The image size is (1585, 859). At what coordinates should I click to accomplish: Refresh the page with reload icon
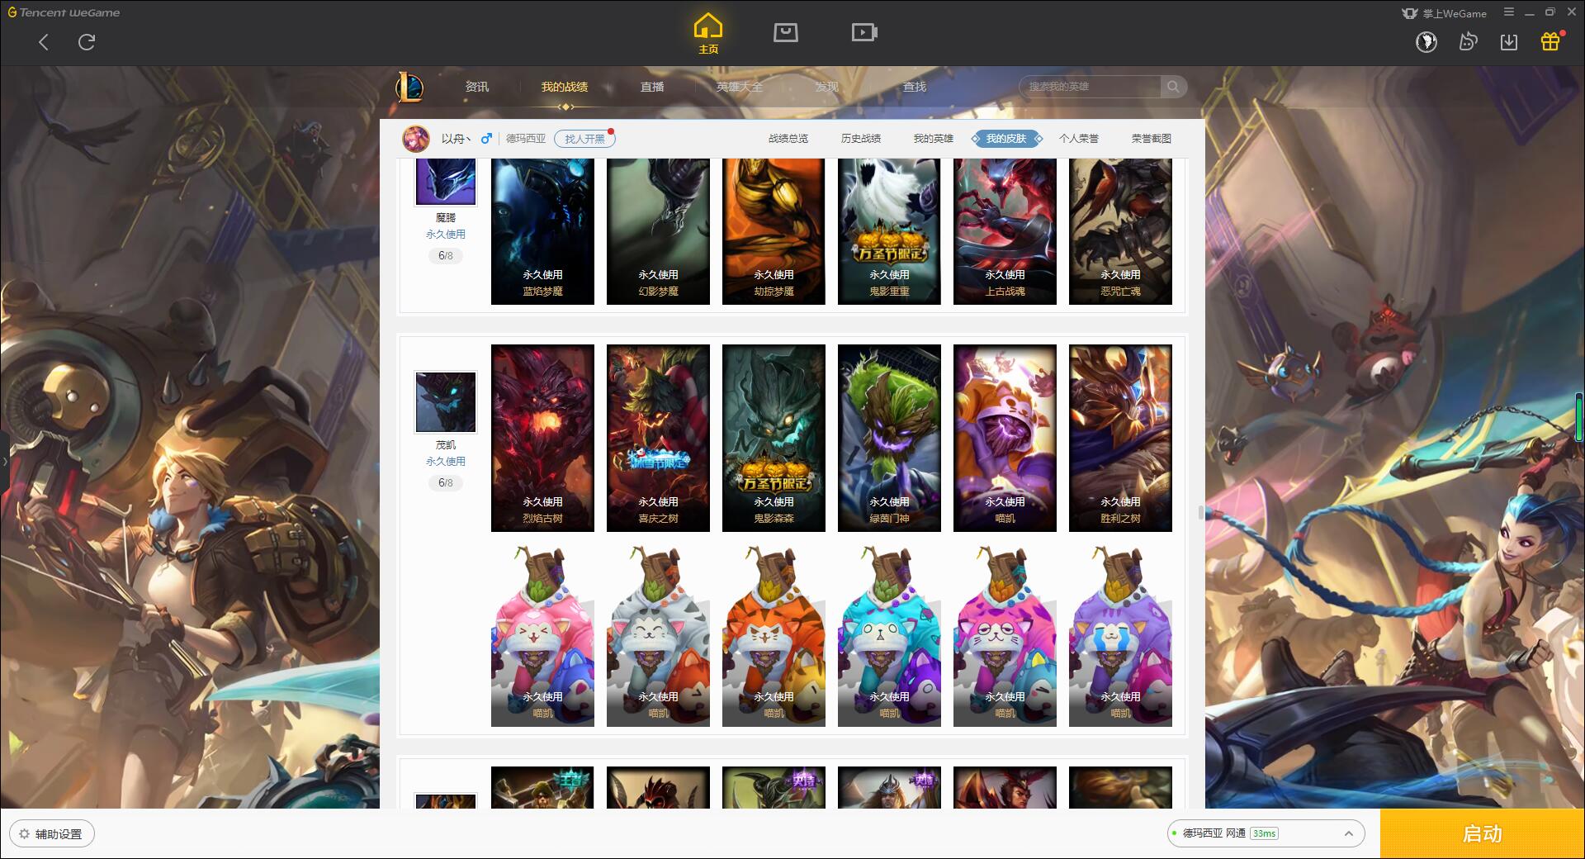87,42
